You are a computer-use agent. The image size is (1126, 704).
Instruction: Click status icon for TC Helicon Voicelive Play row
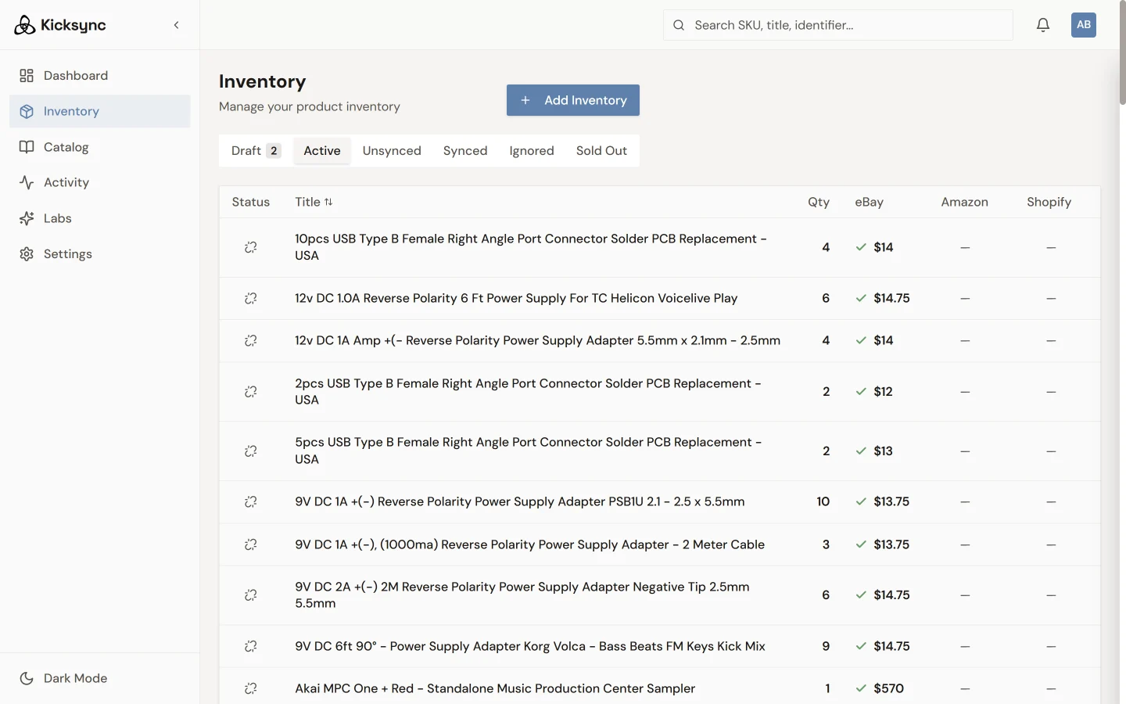click(x=251, y=298)
